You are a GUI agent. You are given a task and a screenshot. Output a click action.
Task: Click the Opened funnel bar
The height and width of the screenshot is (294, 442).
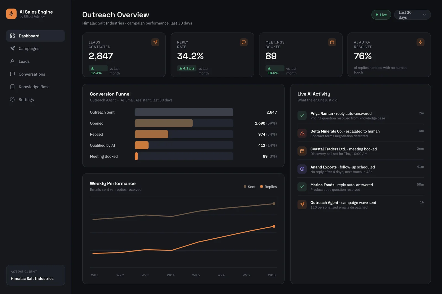click(x=164, y=123)
